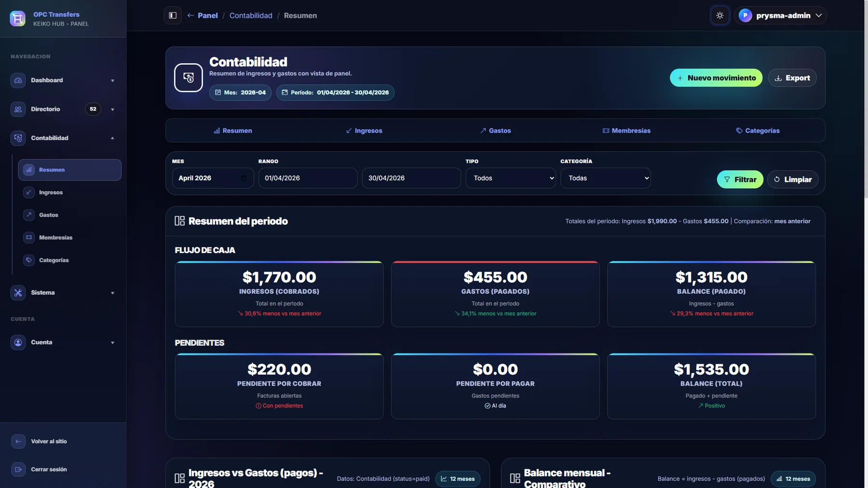
Task: Select Resumen in the sidebar
Action: pos(69,170)
